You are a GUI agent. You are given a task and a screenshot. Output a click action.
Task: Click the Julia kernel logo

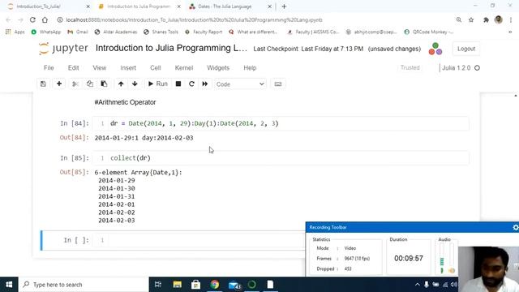[435, 49]
